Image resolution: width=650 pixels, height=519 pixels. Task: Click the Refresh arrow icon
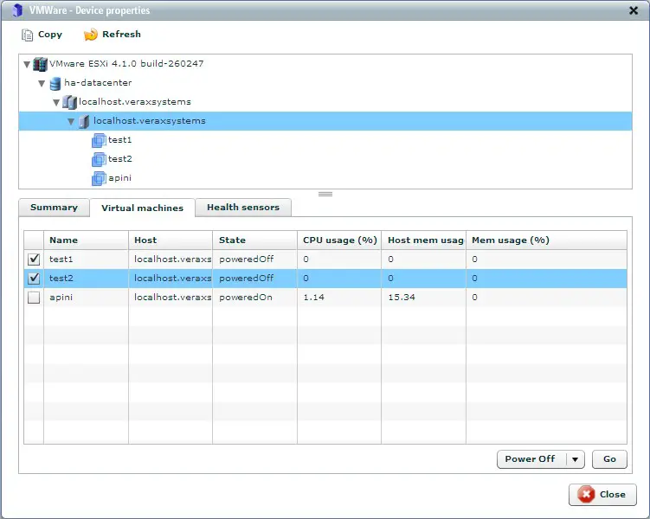91,35
